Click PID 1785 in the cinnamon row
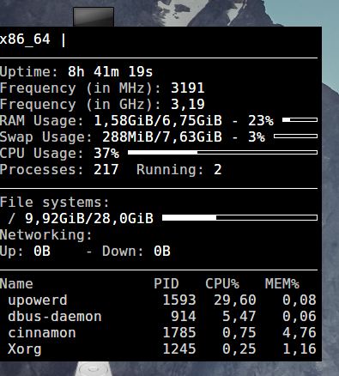Viewport: 339px width, 376px height. (179, 333)
